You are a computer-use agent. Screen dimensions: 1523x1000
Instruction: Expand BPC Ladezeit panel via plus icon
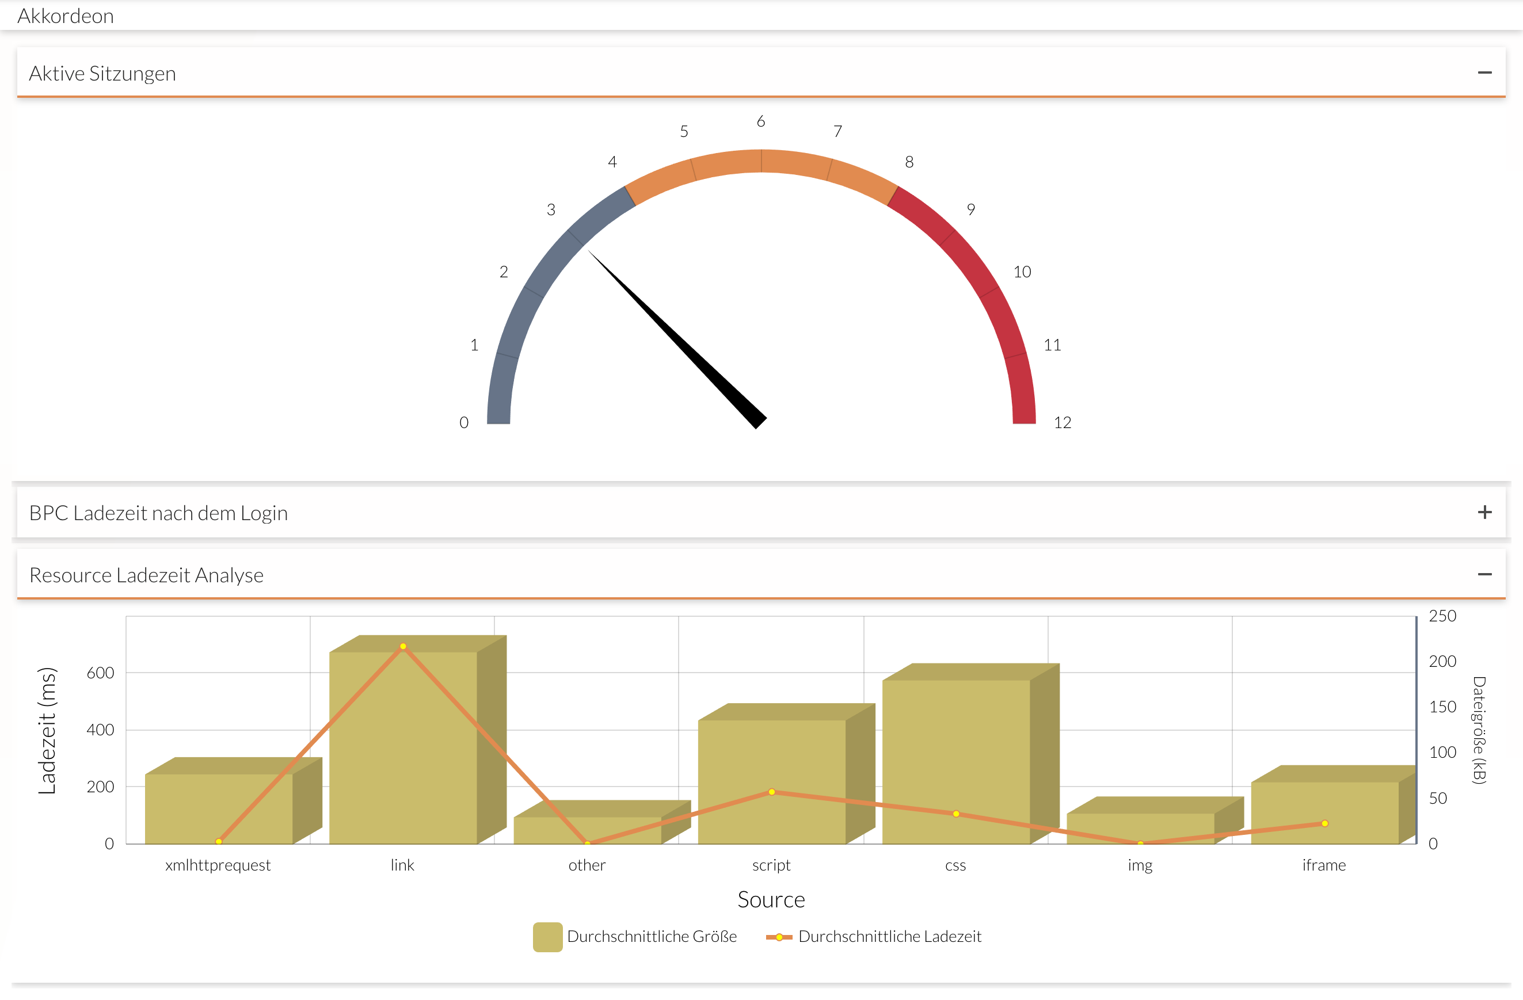[x=1484, y=513]
